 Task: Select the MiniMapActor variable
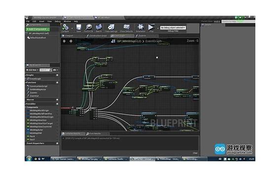(x=36, y=130)
